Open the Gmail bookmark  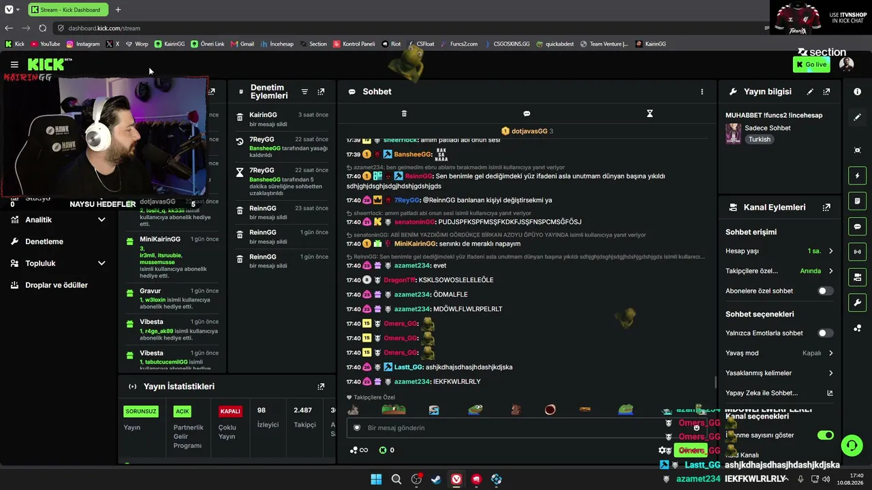click(x=243, y=44)
